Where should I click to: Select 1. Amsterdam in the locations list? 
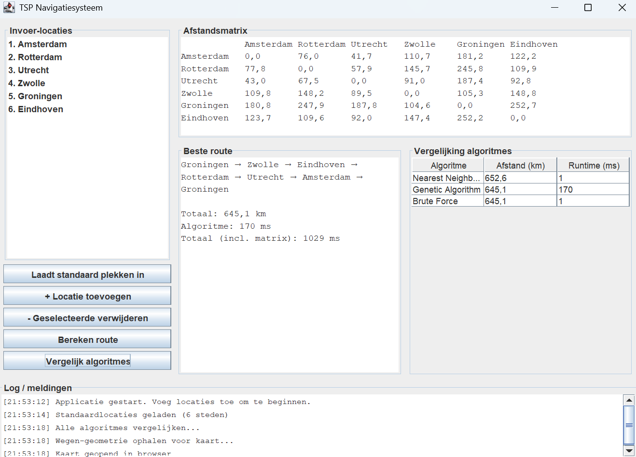pyautogui.click(x=87, y=44)
